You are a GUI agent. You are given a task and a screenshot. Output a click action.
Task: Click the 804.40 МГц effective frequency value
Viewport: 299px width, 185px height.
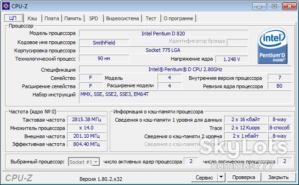click(x=86, y=144)
